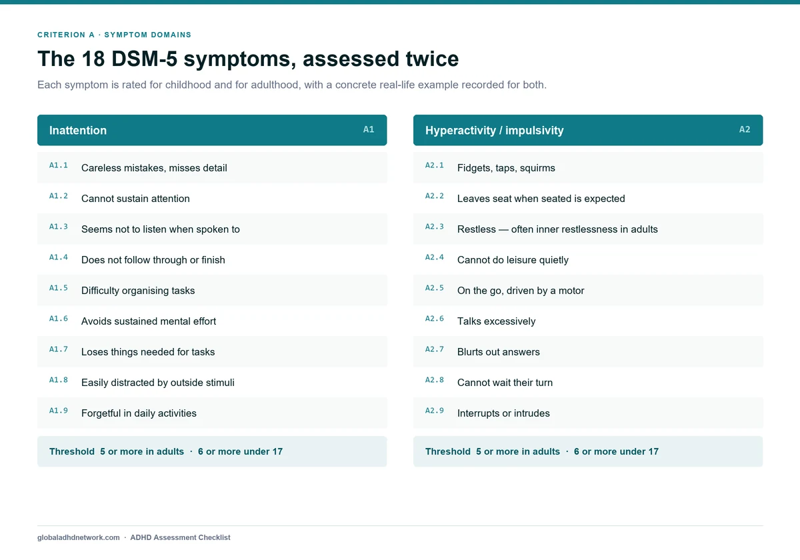Click the Difficulty organising tasks row
Viewport: 800px width, 560px height.
[212, 290]
